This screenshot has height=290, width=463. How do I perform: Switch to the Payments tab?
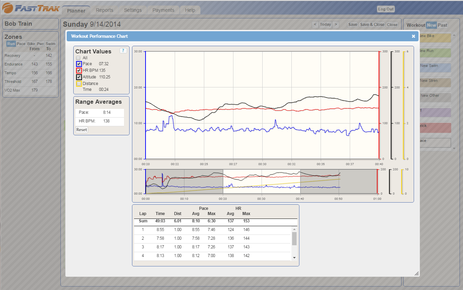[x=163, y=10]
